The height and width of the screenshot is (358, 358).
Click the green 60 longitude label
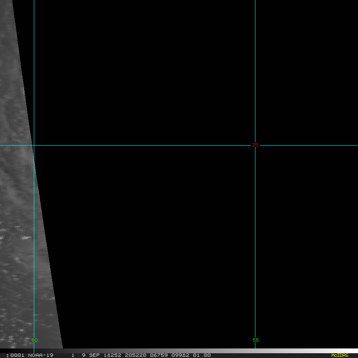[x=35, y=340]
